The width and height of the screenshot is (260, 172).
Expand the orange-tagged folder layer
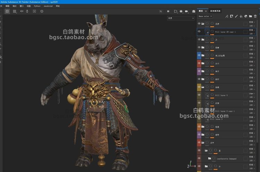pyautogui.click(x=203, y=126)
